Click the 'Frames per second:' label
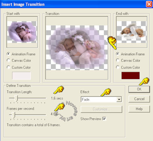Viewport: 153px width, 141px height. coord(21,108)
